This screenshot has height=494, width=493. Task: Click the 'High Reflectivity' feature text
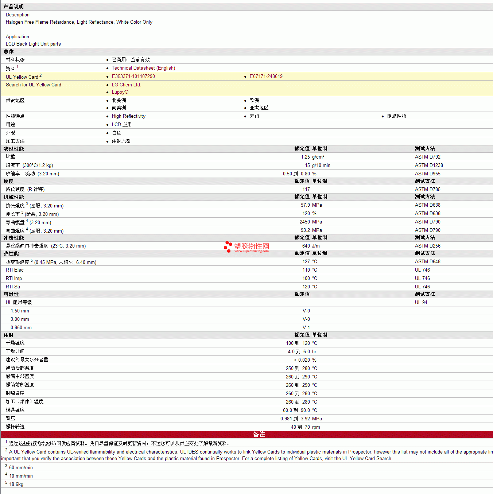coord(128,116)
